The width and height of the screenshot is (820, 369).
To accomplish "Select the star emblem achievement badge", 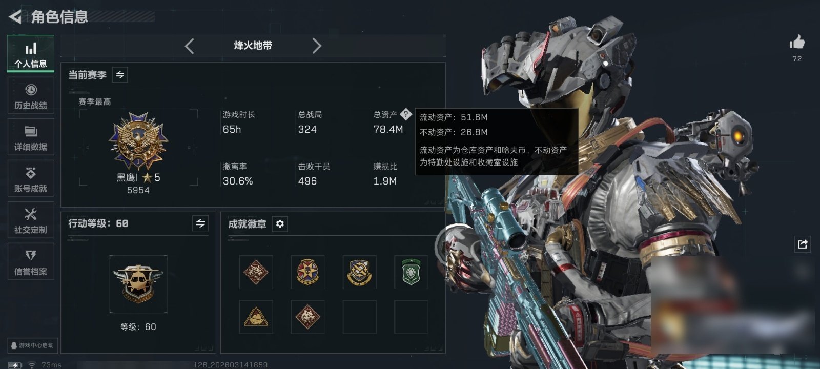I will click(x=307, y=272).
